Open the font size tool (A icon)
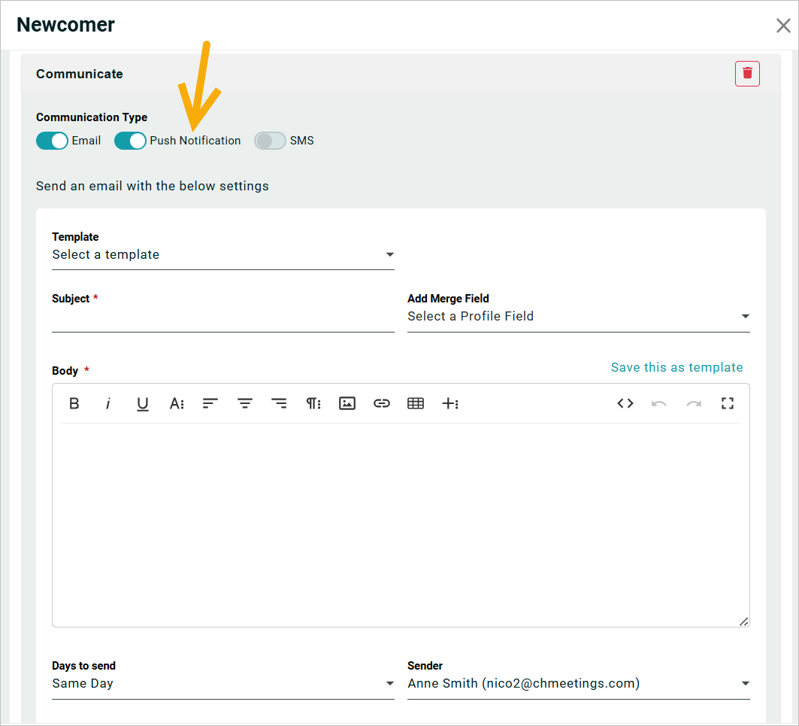 [177, 403]
